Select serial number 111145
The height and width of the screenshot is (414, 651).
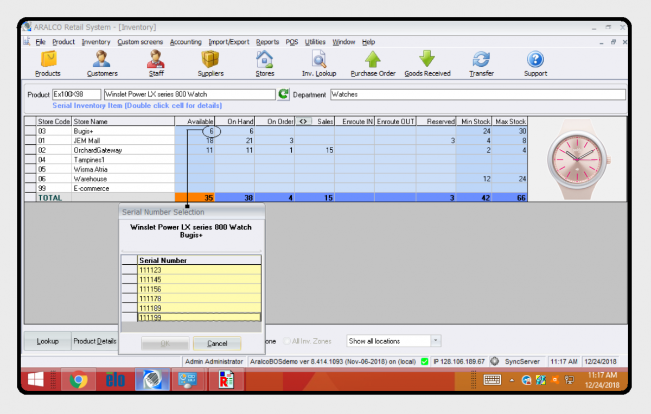coord(199,279)
